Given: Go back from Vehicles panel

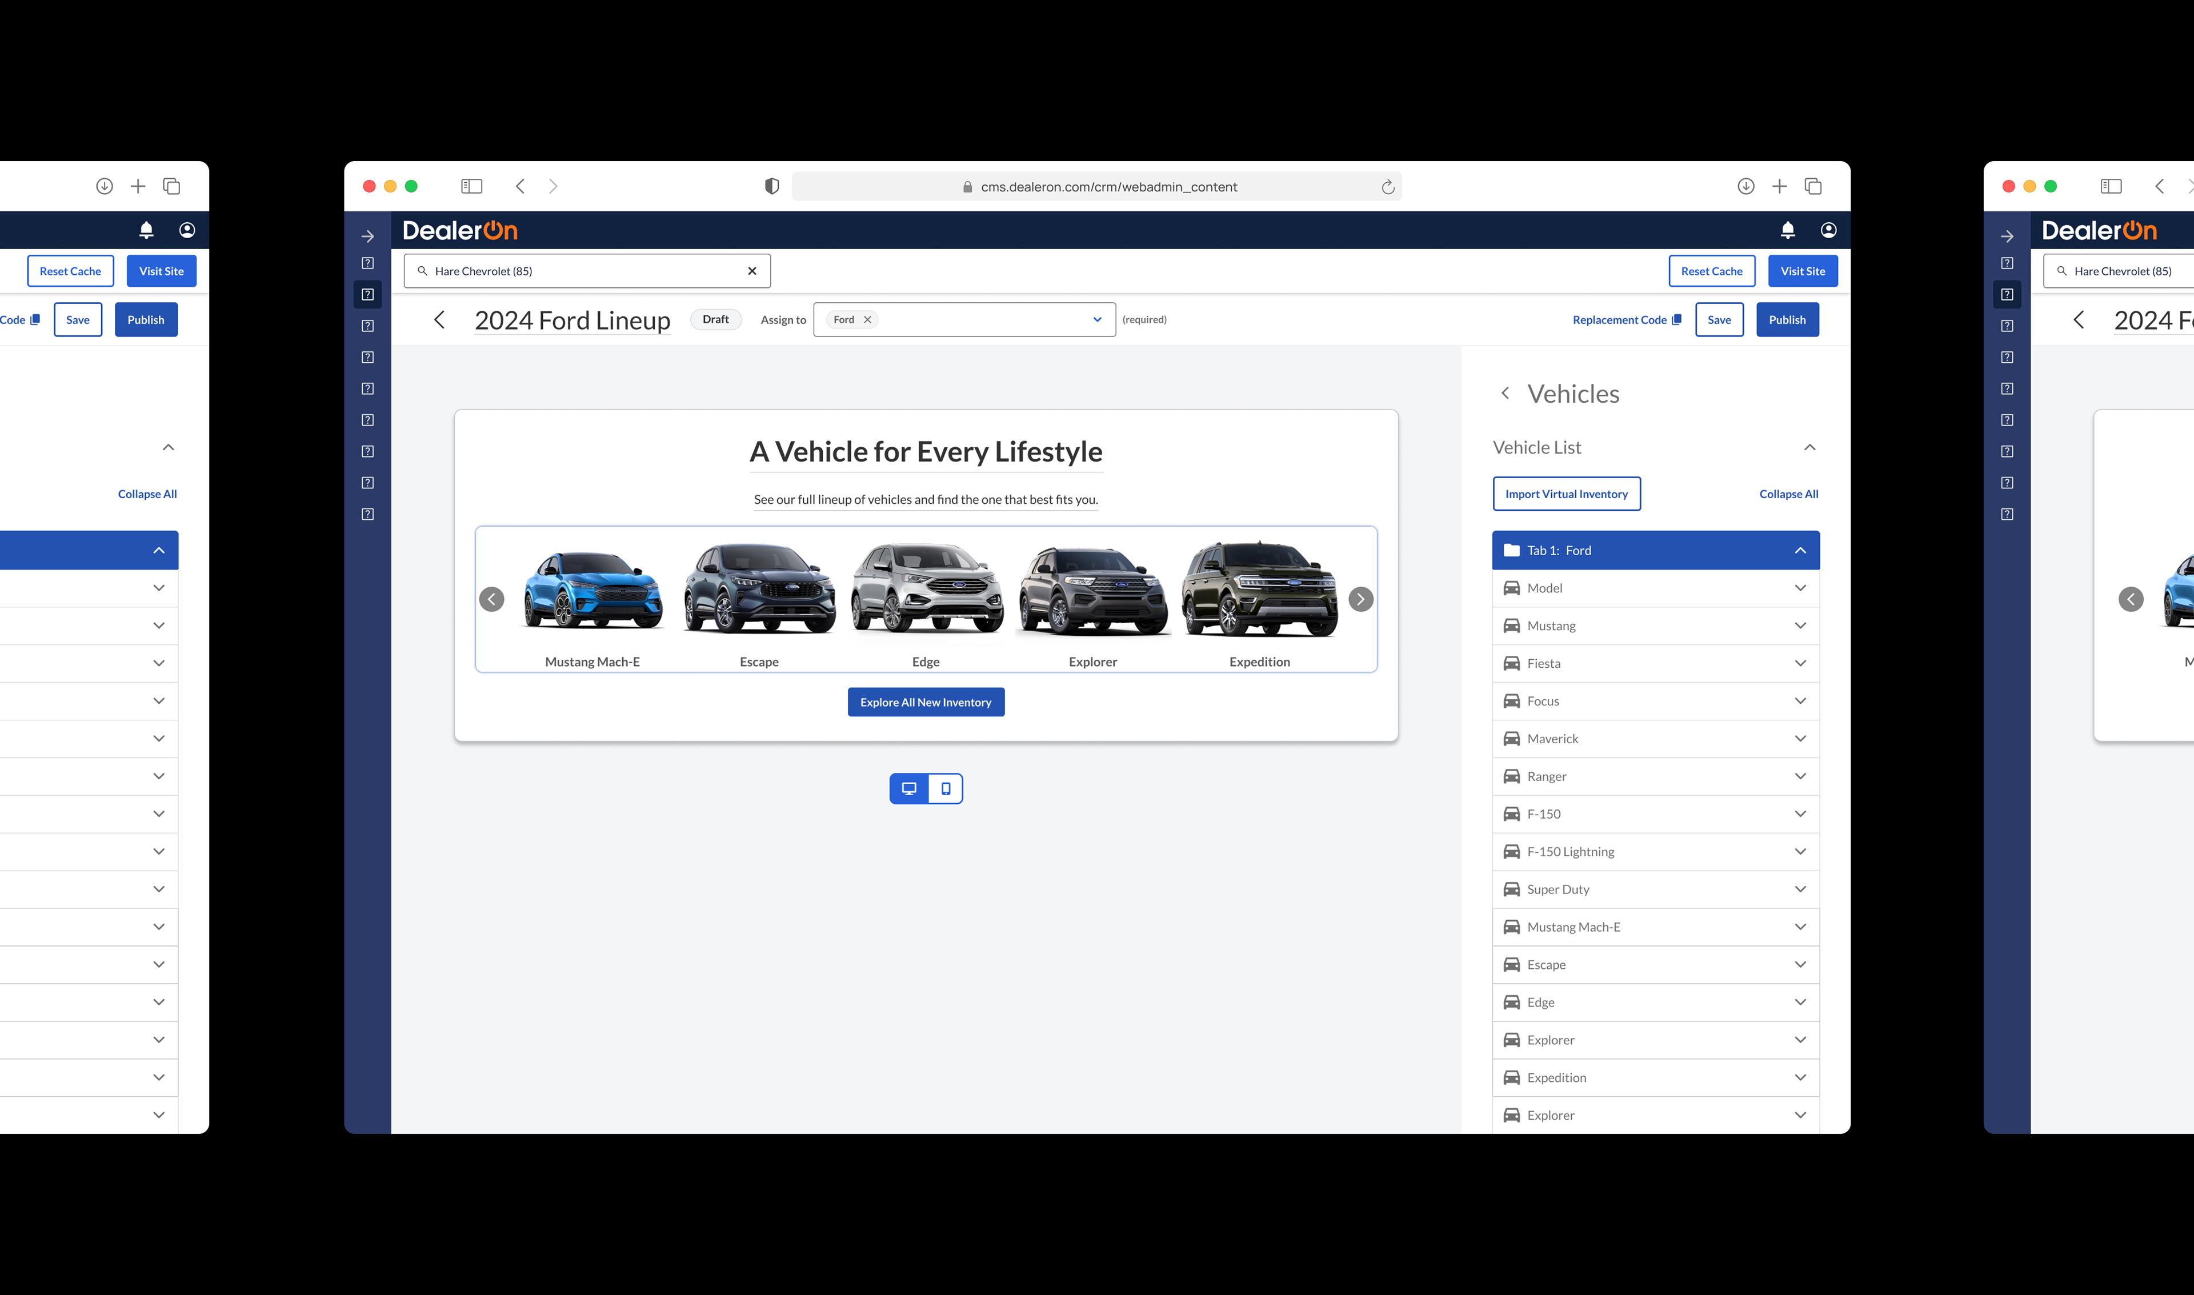Looking at the screenshot, I should [1504, 394].
